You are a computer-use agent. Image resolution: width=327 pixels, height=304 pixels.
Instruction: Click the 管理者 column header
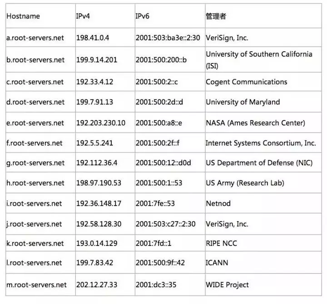[x=216, y=16]
